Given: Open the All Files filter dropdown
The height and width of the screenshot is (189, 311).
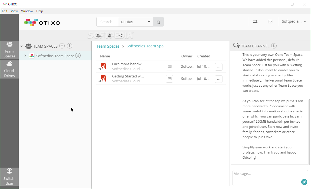Looking at the screenshot, I should [x=135, y=22].
